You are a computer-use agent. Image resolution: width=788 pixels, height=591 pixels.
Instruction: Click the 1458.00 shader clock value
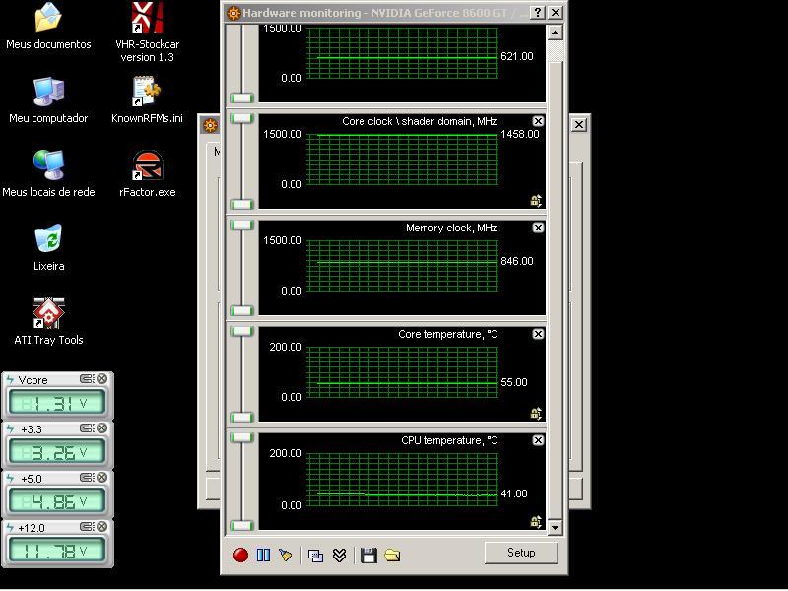(520, 134)
